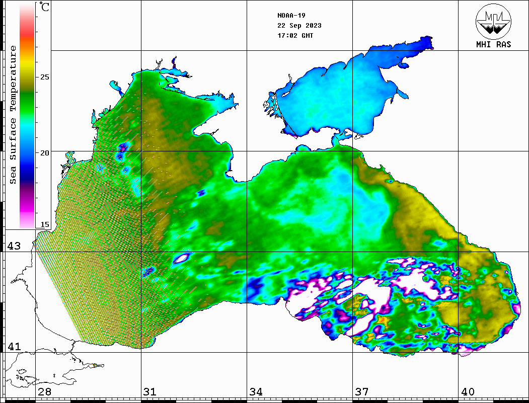Click the '15' value on temperature scale
This screenshot has width=529, height=403.
pyautogui.click(x=44, y=224)
